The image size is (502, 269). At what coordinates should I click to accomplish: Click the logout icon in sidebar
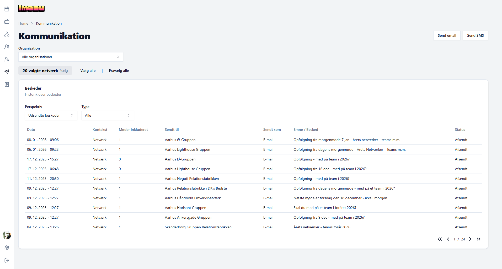click(7, 260)
